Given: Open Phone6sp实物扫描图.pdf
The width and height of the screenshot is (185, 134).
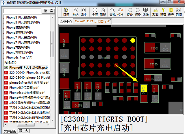Looking at the screenshot, I should [x=27, y=93].
